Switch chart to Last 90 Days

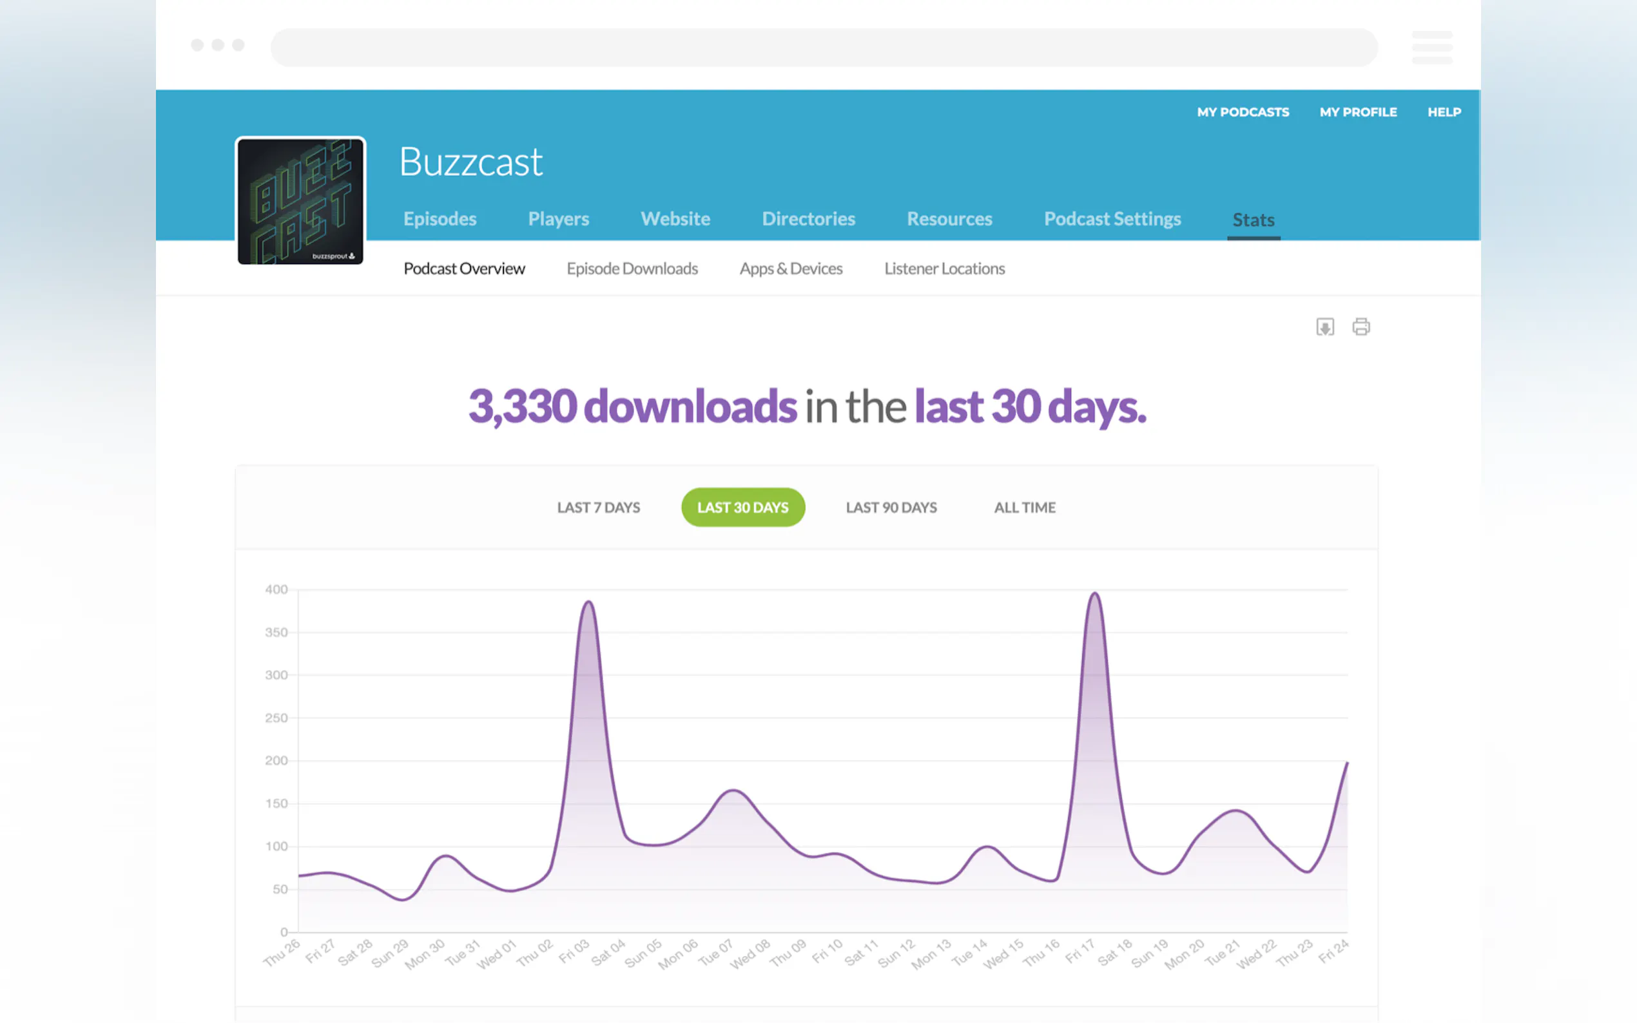(x=891, y=508)
